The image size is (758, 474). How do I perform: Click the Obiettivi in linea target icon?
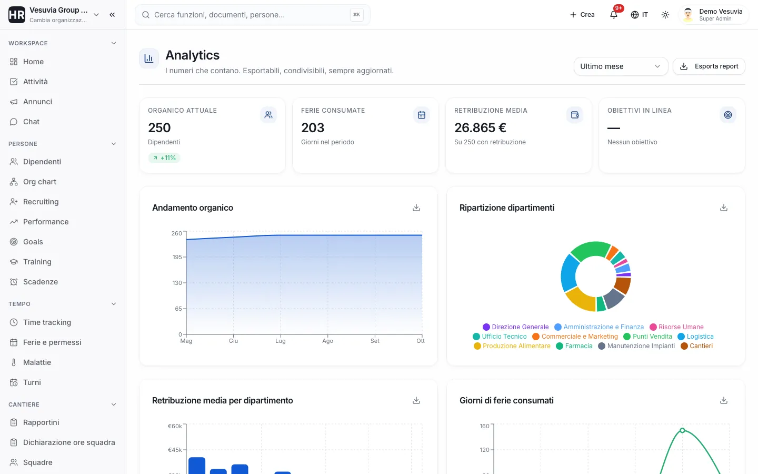[728, 115]
